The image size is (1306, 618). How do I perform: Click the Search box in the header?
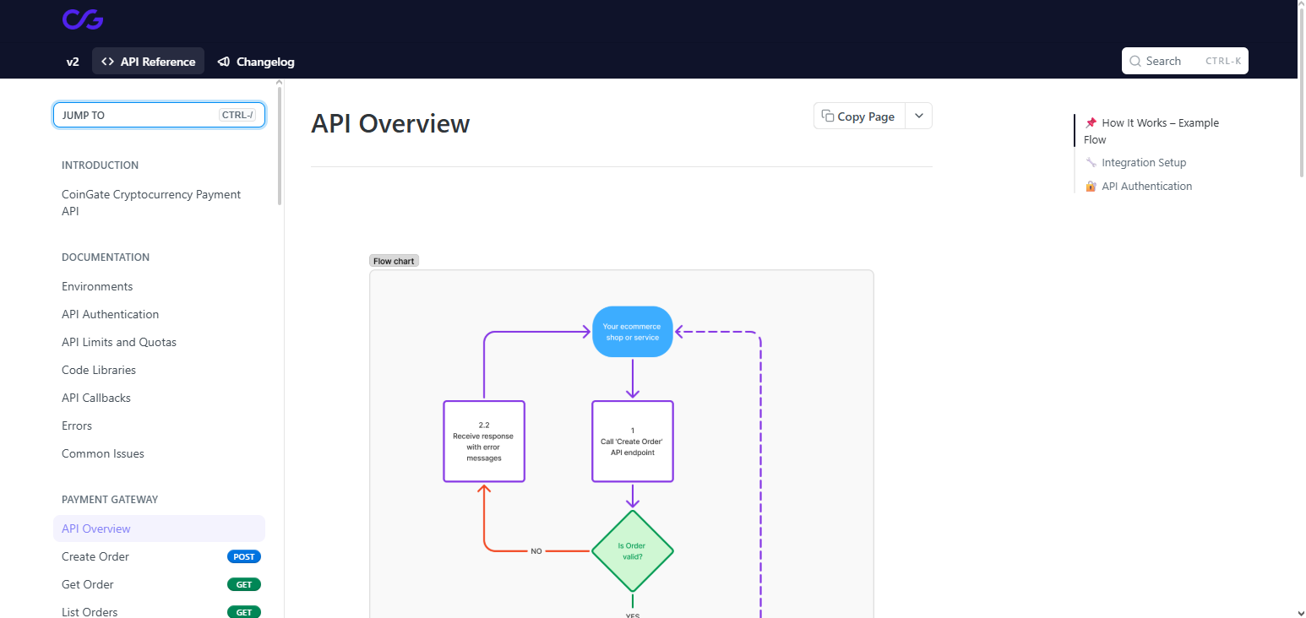click(x=1184, y=61)
